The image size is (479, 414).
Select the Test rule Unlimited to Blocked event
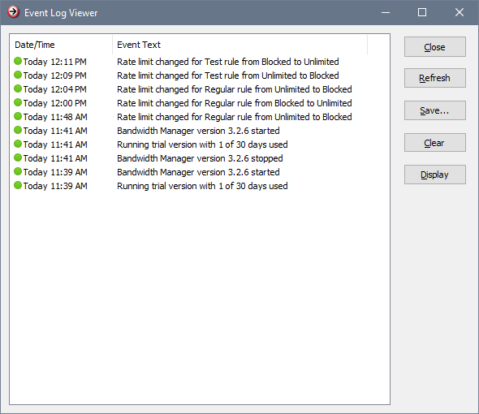coord(228,75)
